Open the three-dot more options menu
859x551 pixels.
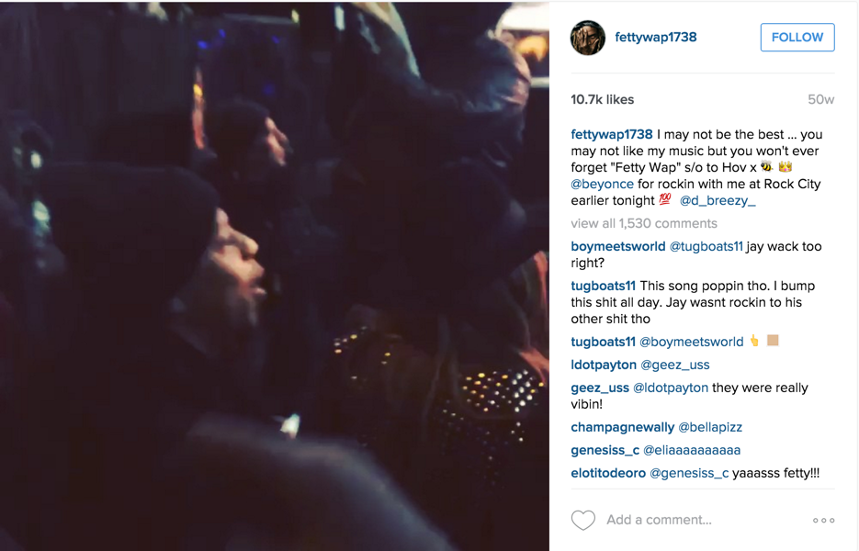823,521
